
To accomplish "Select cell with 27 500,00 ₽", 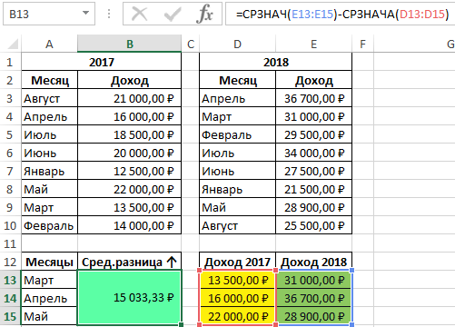I will 314,171.
